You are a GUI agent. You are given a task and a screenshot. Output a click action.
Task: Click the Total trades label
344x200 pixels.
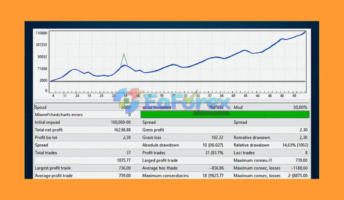click(46, 153)
